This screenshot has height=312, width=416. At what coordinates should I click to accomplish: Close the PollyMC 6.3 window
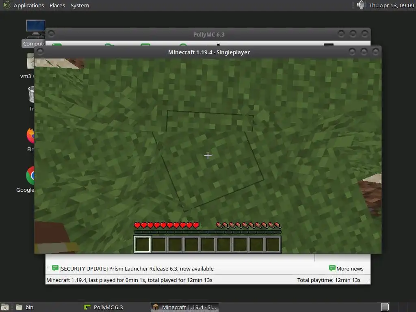pyautogui.click(x=365, y=34)
